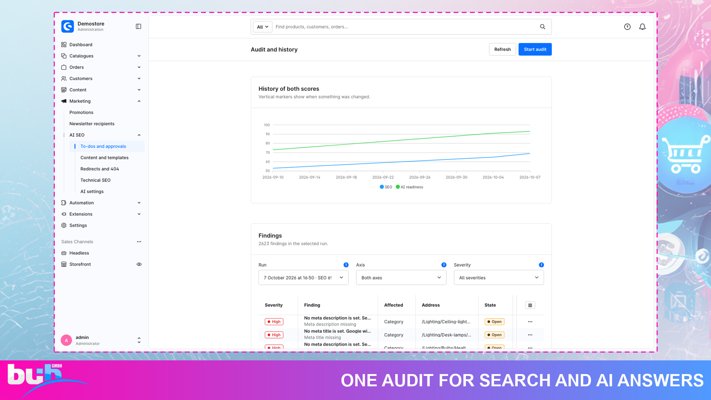This screenshot has height=400, width=711.
Task: Click the Start audit button
Action: 535,49
